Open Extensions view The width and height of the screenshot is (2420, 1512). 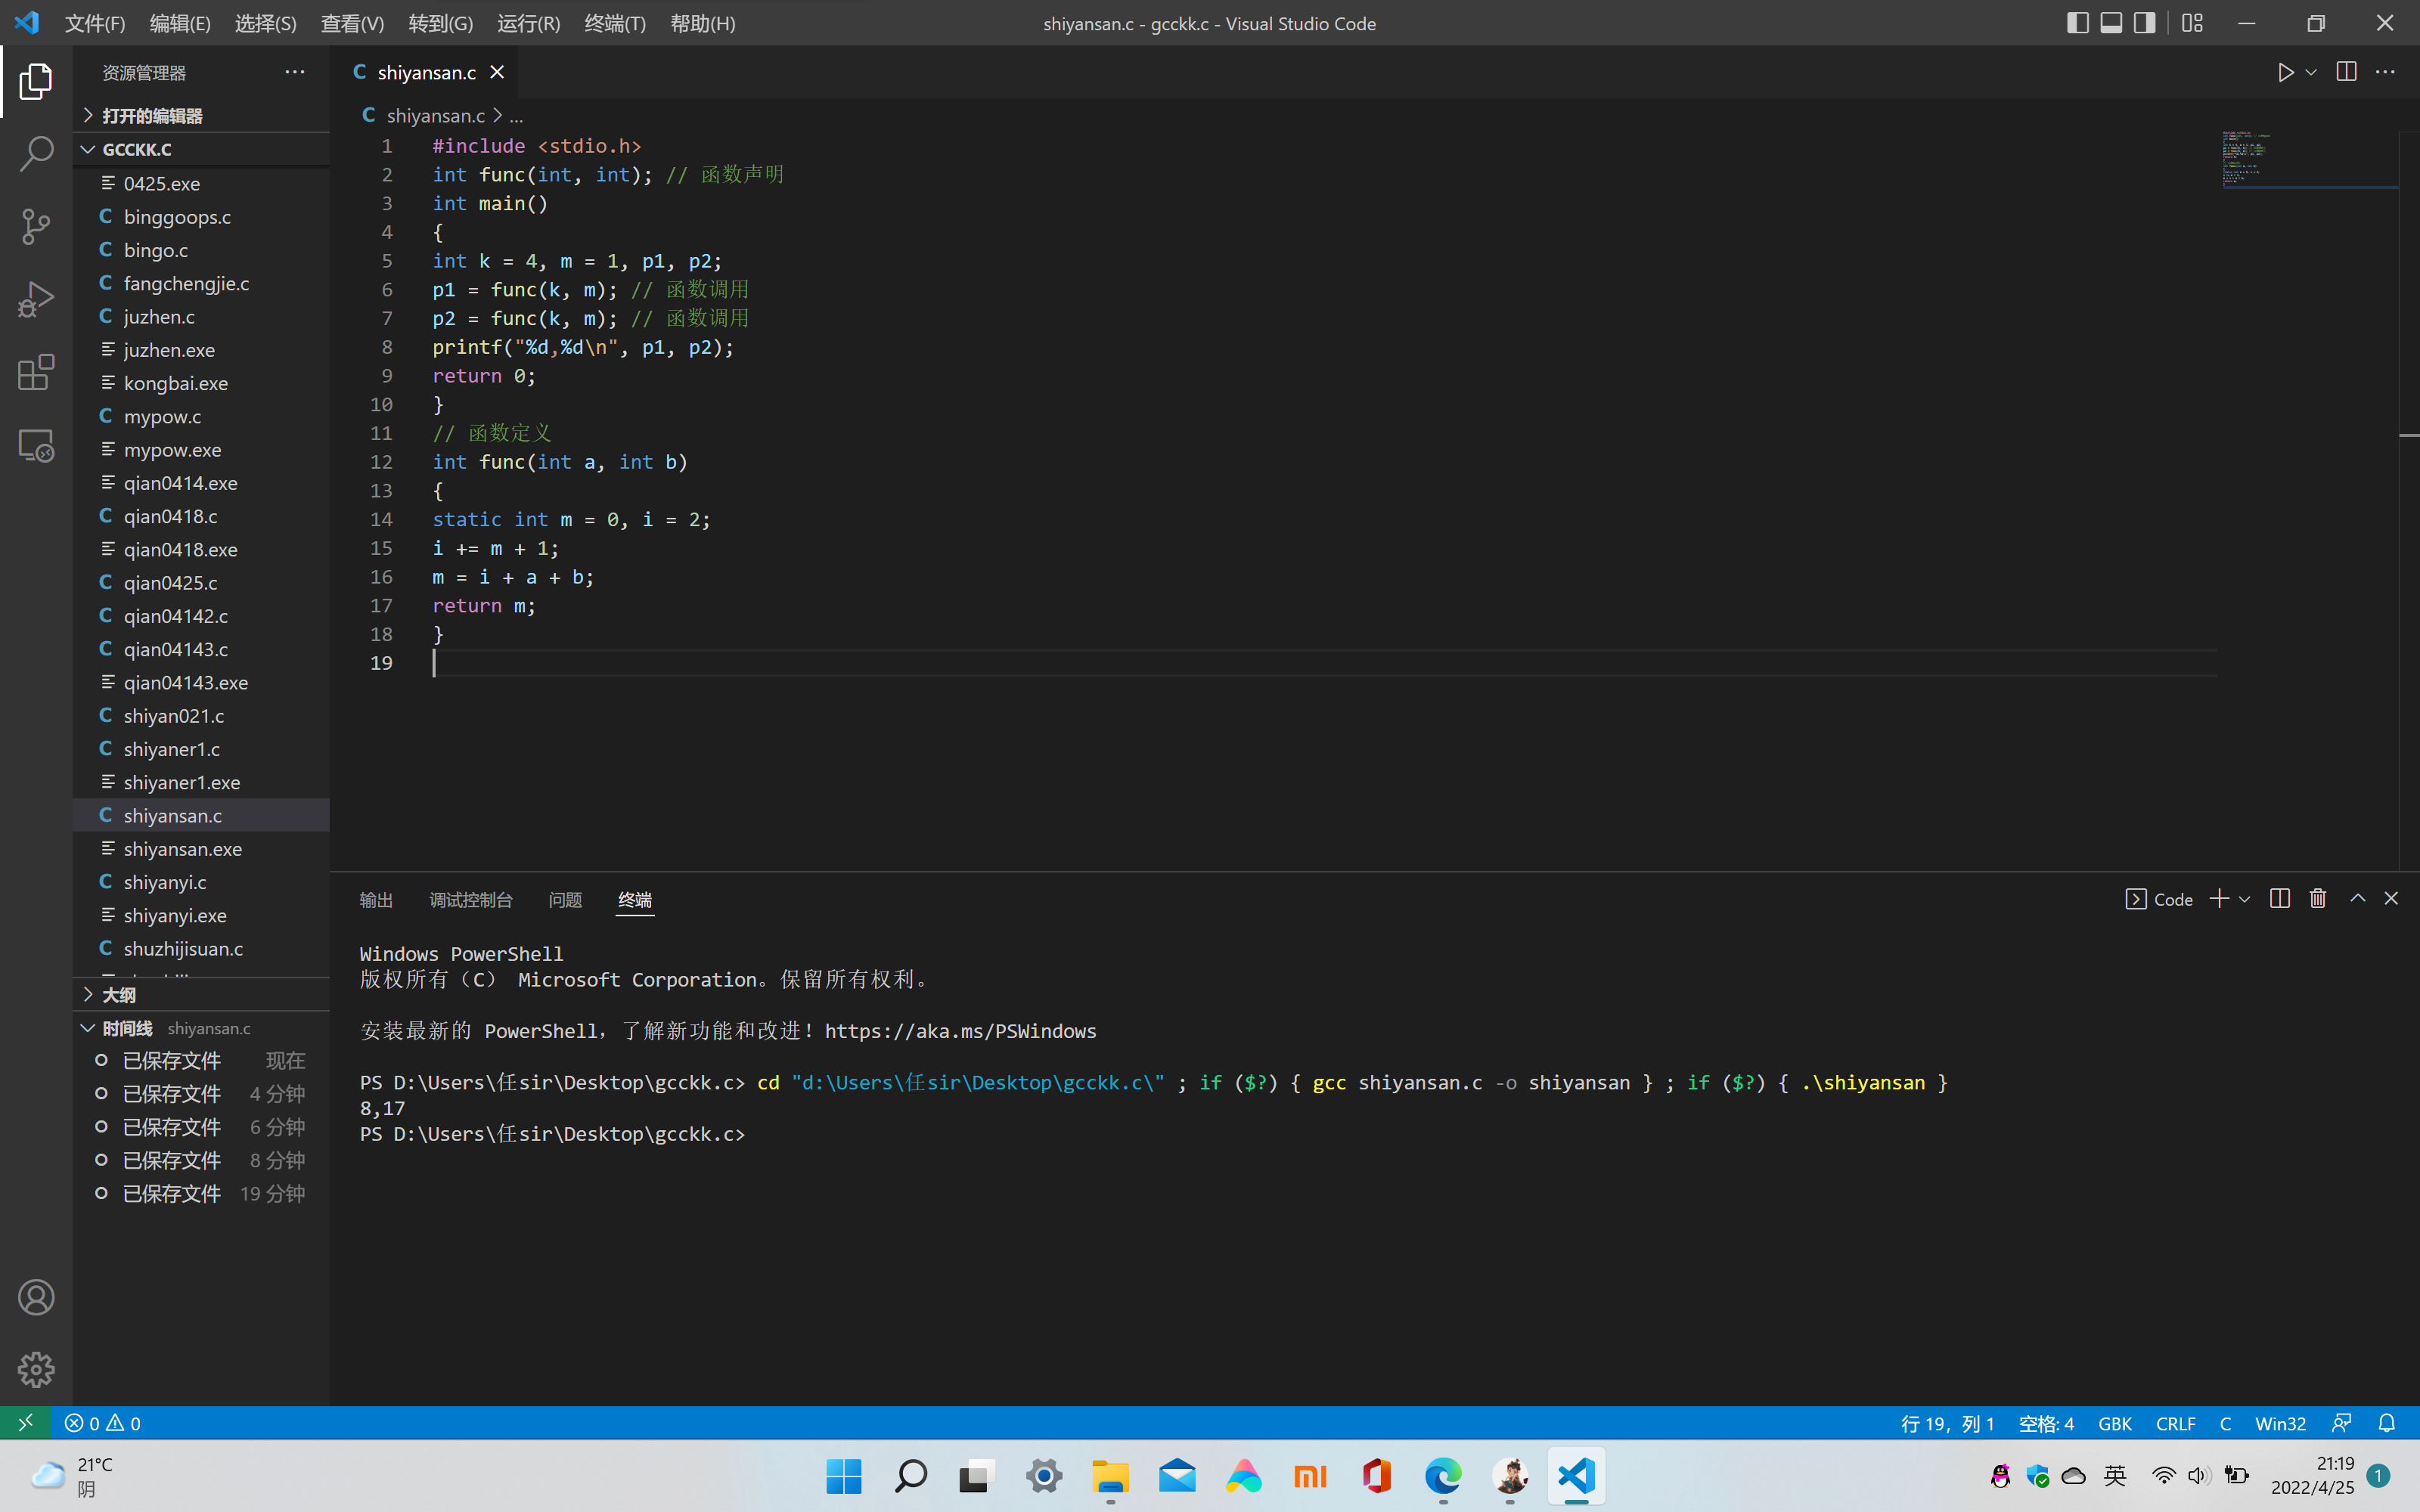coord(36,373)
